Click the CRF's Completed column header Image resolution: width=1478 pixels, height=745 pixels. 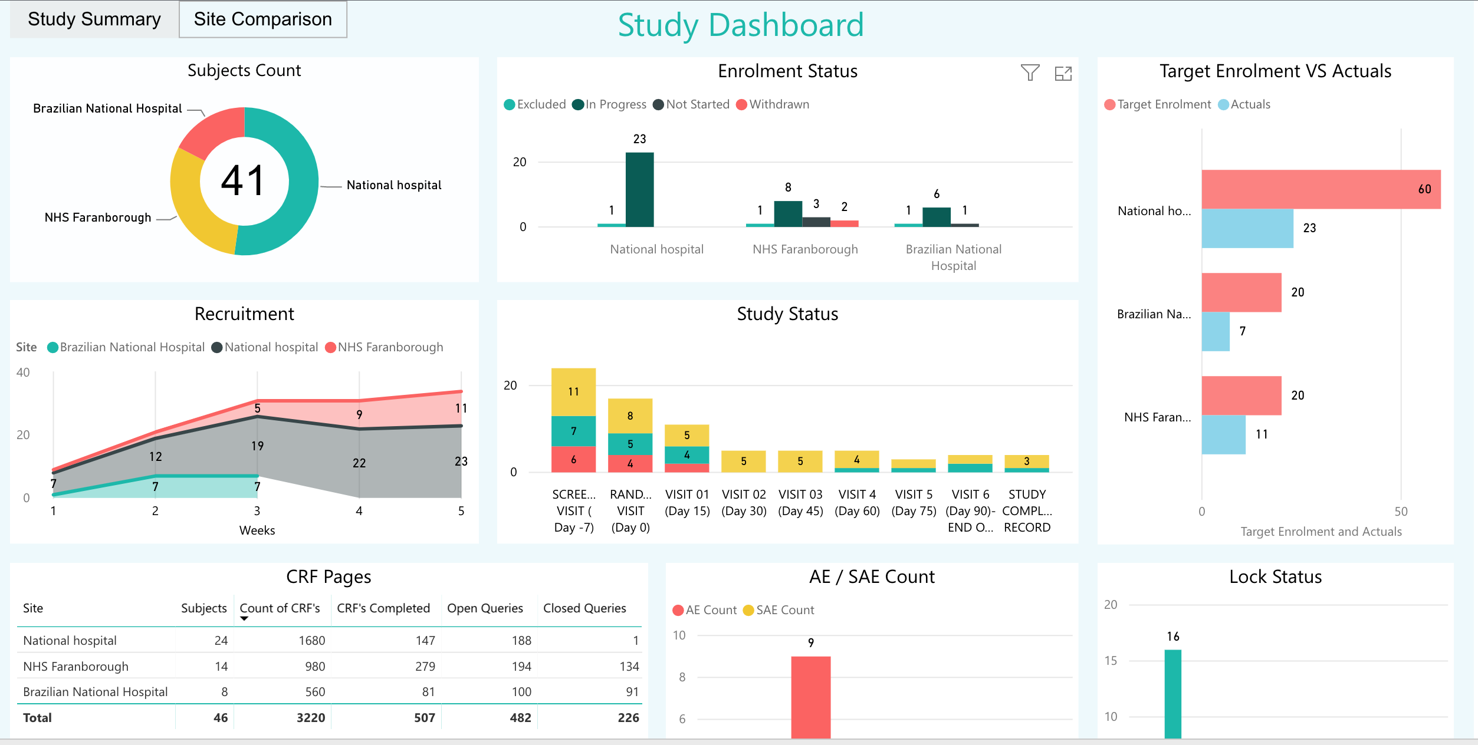[x=383, y=608]
